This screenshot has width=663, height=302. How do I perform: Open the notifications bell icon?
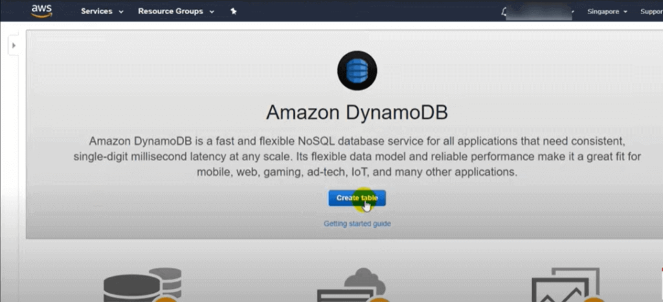coord(504,12)
